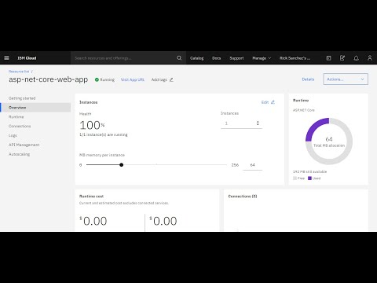This screenshot has height=283, width=377.
Task: Click '192 MB still available' text
Action: (309, 171)
